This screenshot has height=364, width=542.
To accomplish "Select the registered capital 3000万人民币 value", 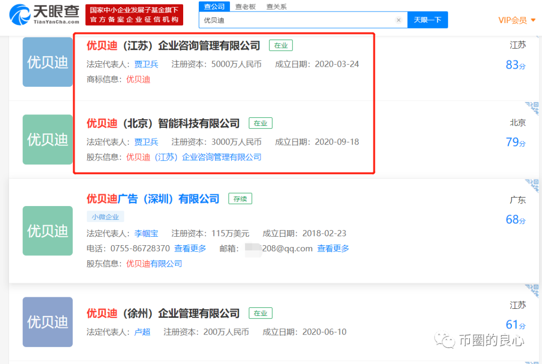I will click(x=236, y=142).
